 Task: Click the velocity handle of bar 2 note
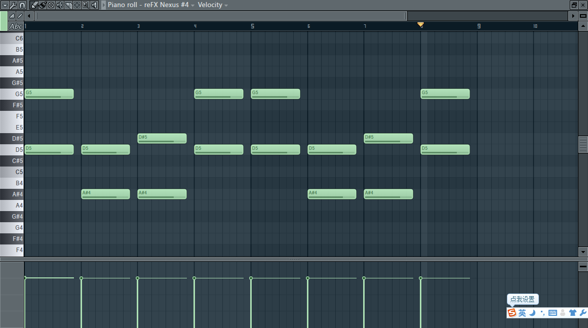point(82,278)
